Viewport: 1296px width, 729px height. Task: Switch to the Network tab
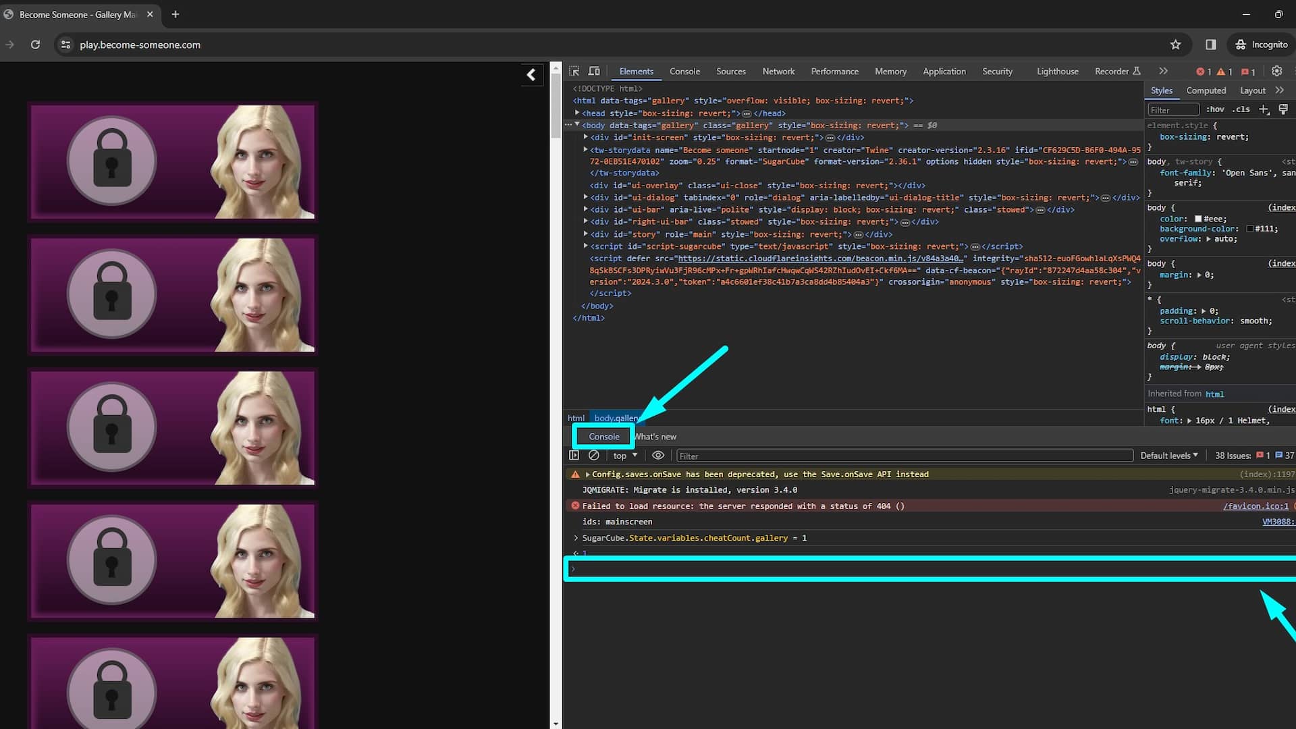click(778, 71)
